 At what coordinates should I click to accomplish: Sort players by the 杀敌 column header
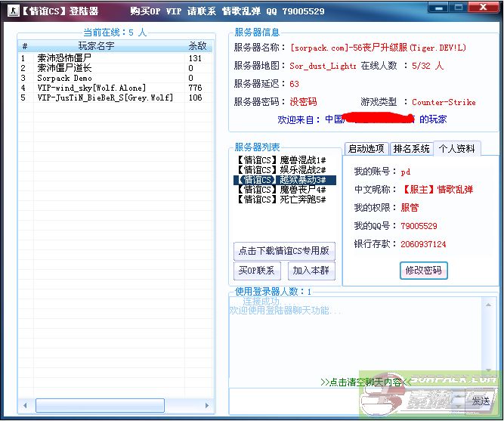pyautogui.click(x=196, y=46)
